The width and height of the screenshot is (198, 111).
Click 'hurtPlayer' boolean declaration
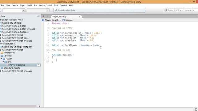pyautogui.click(x=76, y=45)
